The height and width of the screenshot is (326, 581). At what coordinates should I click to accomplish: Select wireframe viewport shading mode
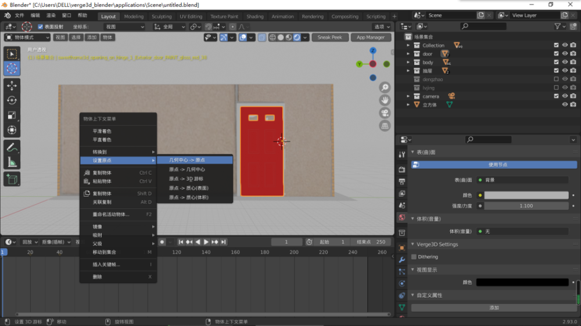[x=272, y=37]
